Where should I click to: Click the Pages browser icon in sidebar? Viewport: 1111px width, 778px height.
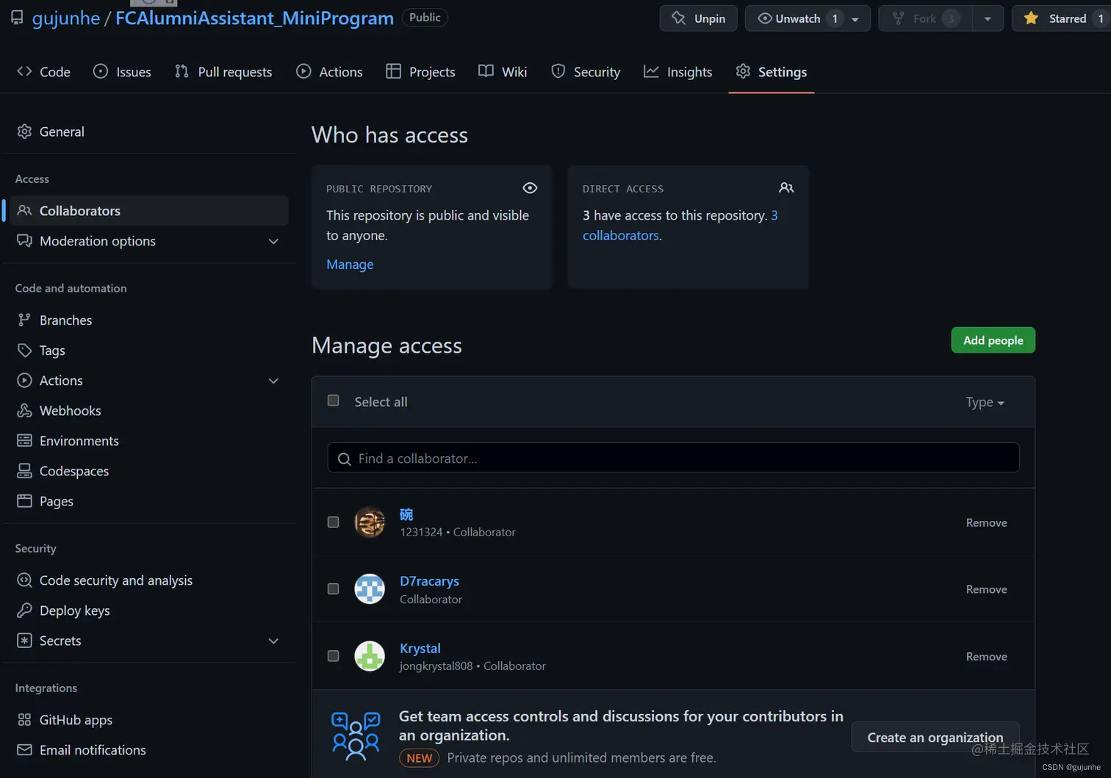pyautogui.click(x=24, y=501)
